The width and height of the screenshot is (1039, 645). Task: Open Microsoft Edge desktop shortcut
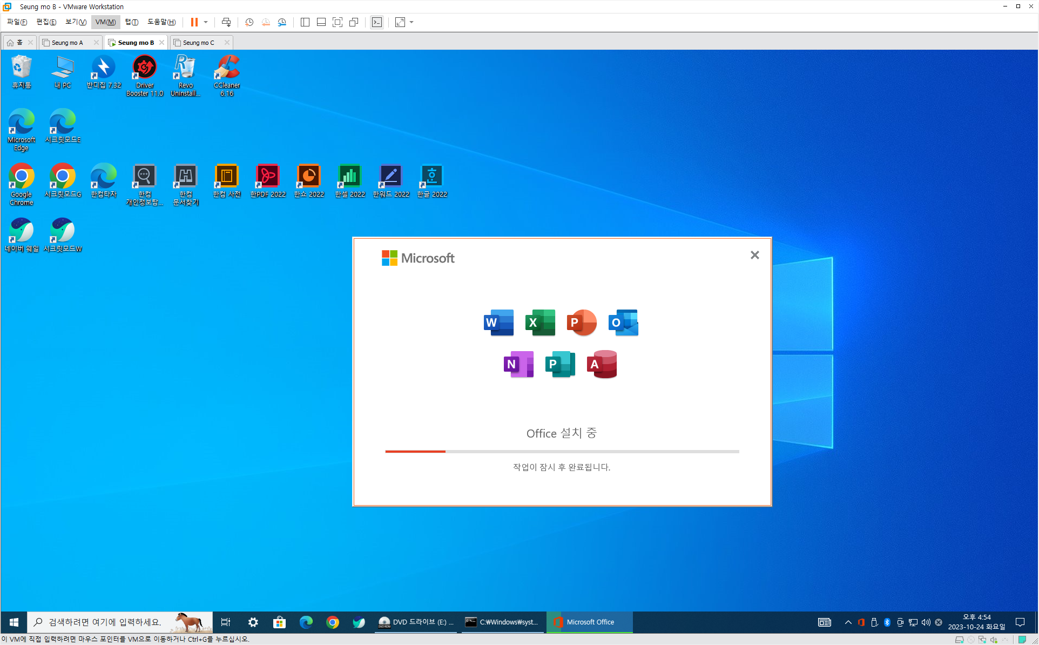[22, 130]
